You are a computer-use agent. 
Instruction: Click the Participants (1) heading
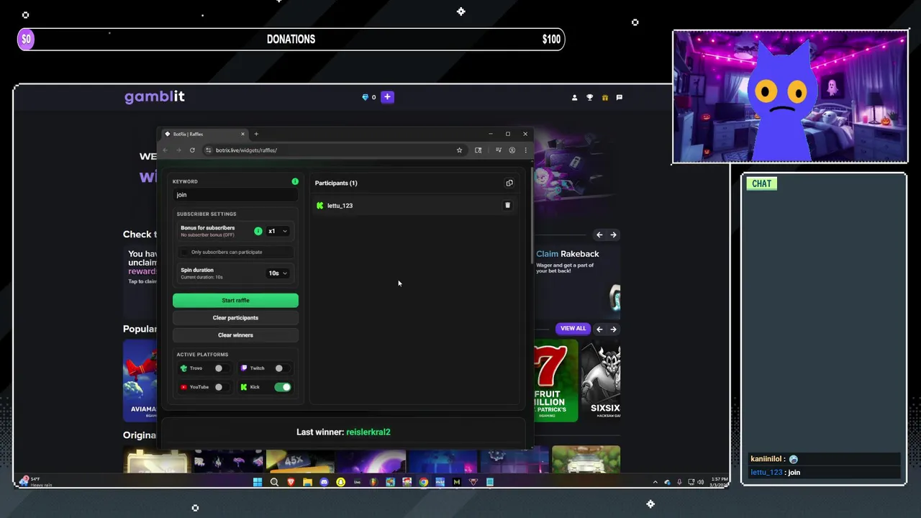click(336, 183)
